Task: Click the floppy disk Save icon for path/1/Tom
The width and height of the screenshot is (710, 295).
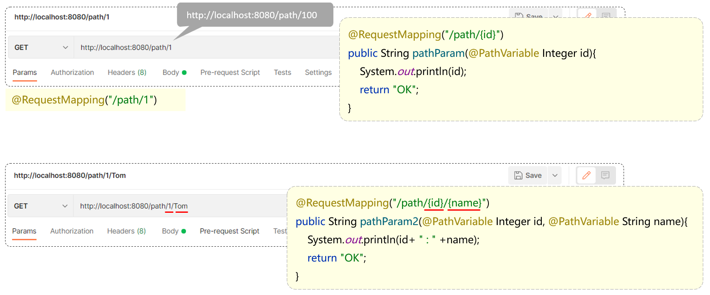Action: tap(518, 175)
